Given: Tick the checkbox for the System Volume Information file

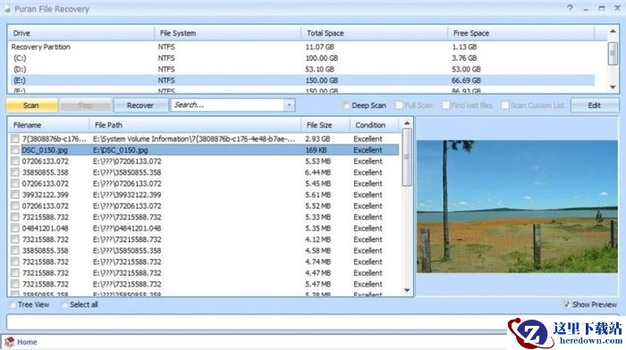Looking at the screenshot, I should tap(15, 138).
